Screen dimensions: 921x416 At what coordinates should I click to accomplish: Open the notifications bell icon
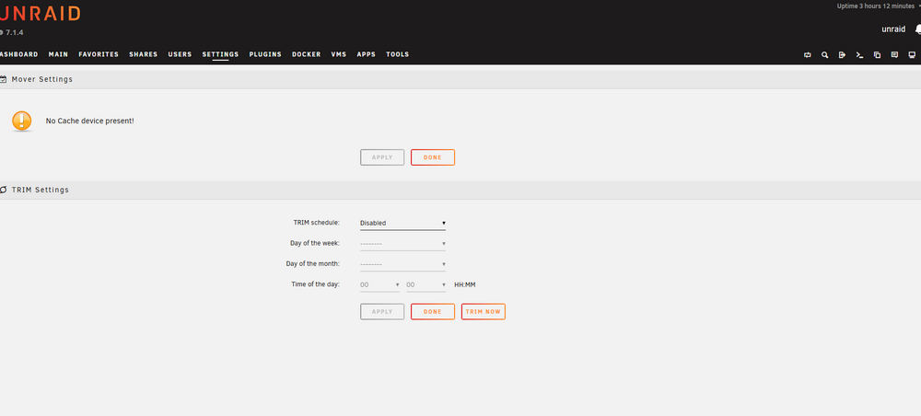[x=918, y=29]
